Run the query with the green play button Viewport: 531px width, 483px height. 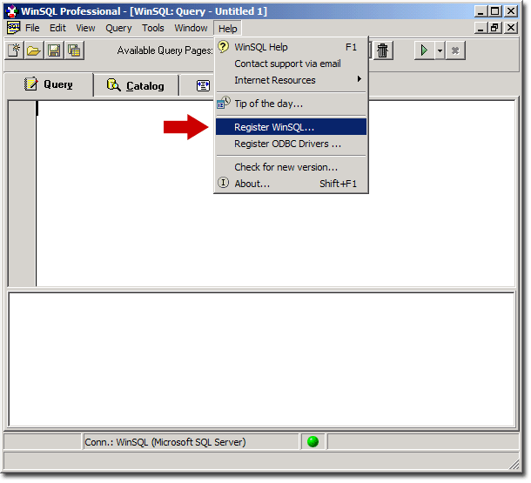425,50
